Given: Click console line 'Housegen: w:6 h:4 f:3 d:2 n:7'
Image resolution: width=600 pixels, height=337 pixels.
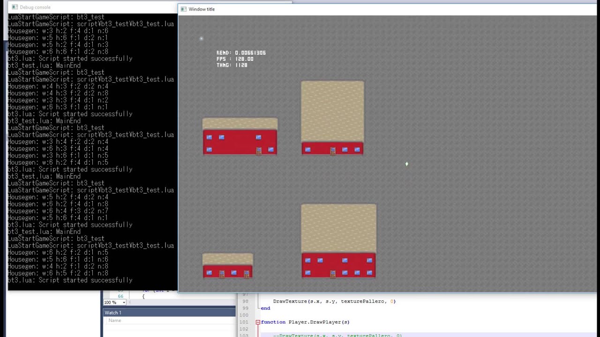Looking at the screenshot, I should (58, 211).
